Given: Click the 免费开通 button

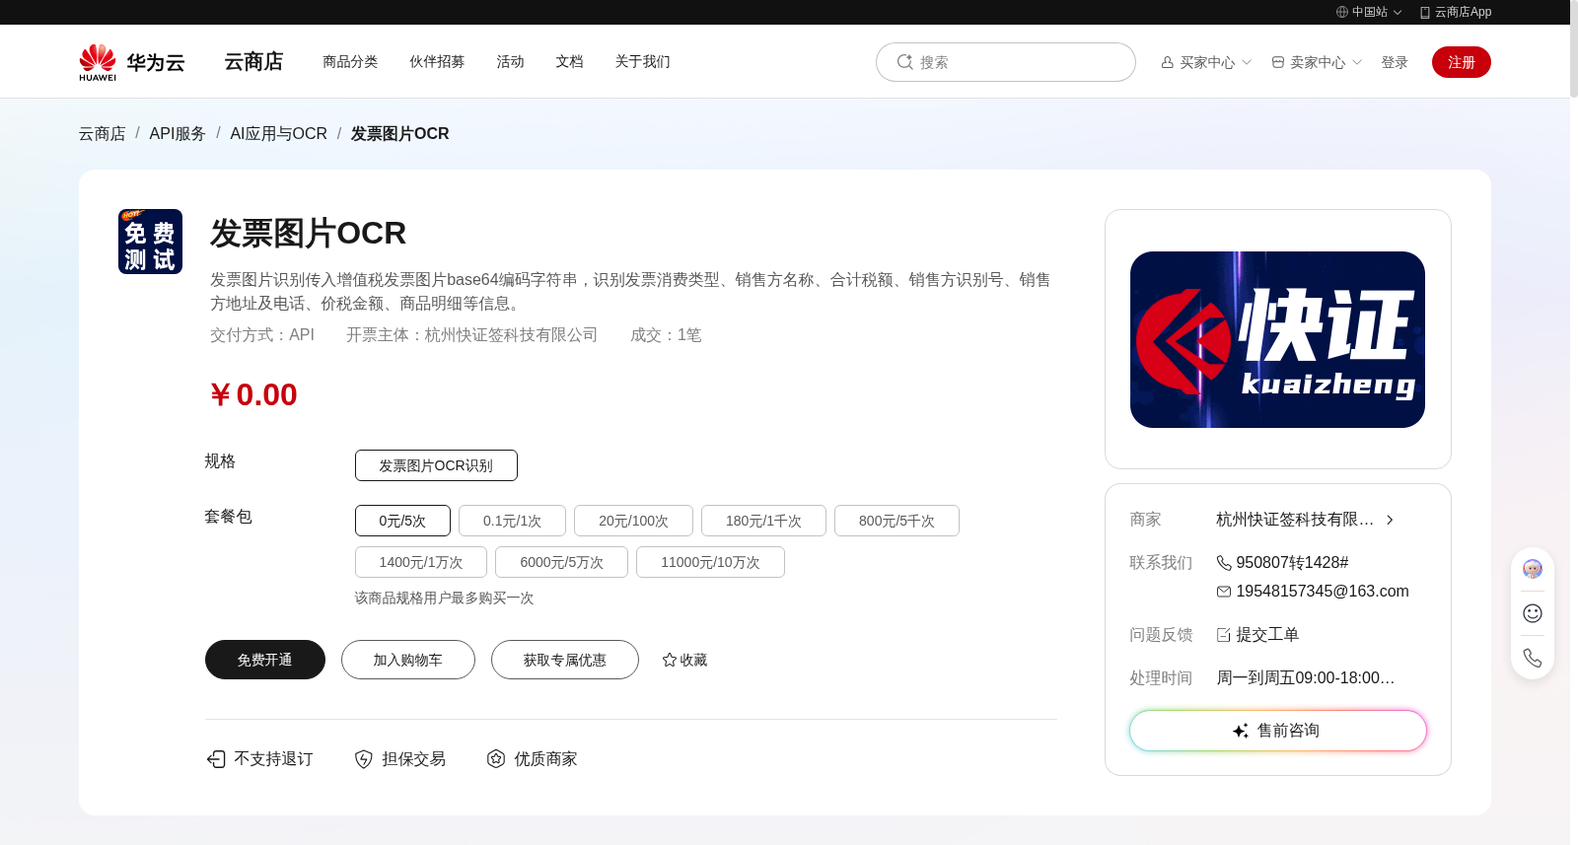Looking at the screenshot, I should coord(265,660).
